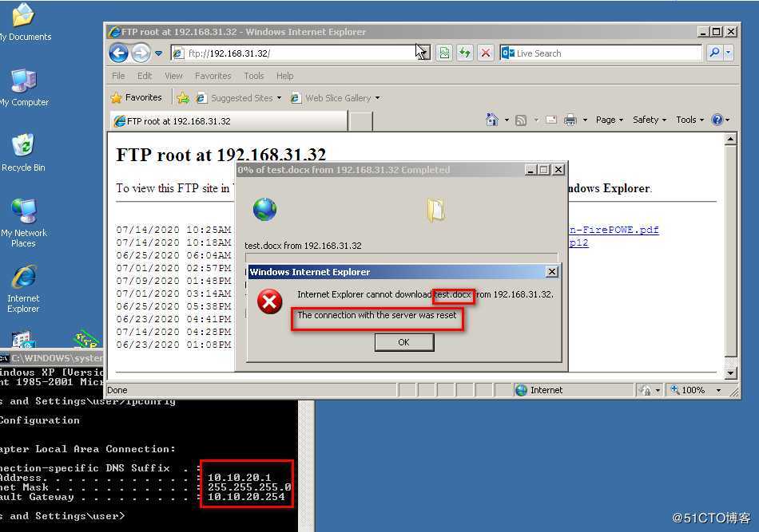Click the Live Search input box

[600, 53]
